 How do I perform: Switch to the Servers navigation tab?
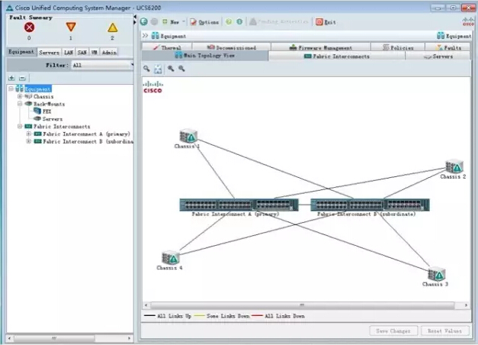(x=49, y=52)
